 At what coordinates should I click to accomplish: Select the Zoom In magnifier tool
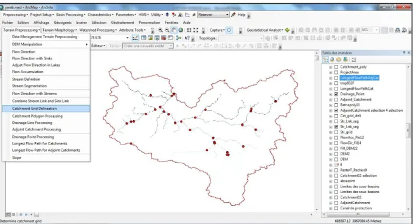coord(161,30)
